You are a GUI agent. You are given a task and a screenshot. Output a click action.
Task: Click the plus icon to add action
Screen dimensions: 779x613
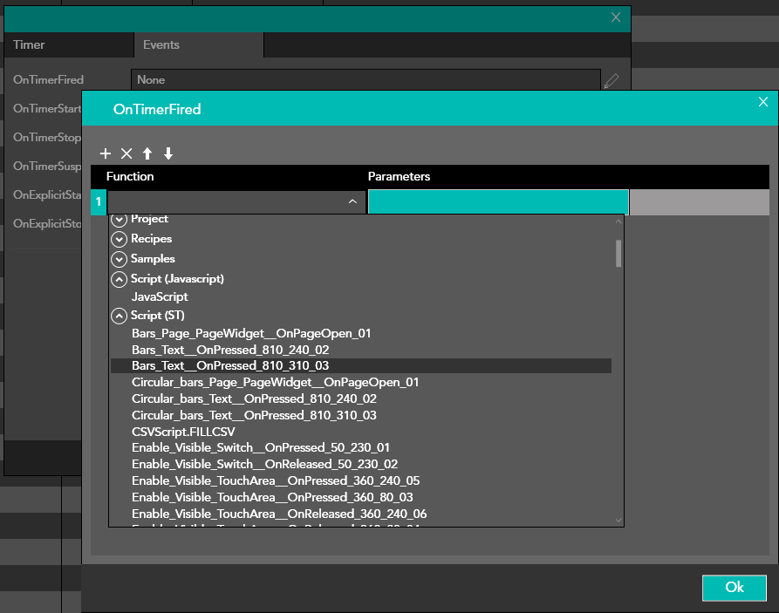(106, 153)
